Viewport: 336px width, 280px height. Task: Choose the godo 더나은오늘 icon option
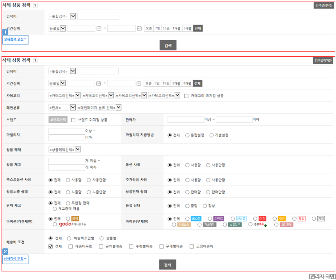point(55,224)
